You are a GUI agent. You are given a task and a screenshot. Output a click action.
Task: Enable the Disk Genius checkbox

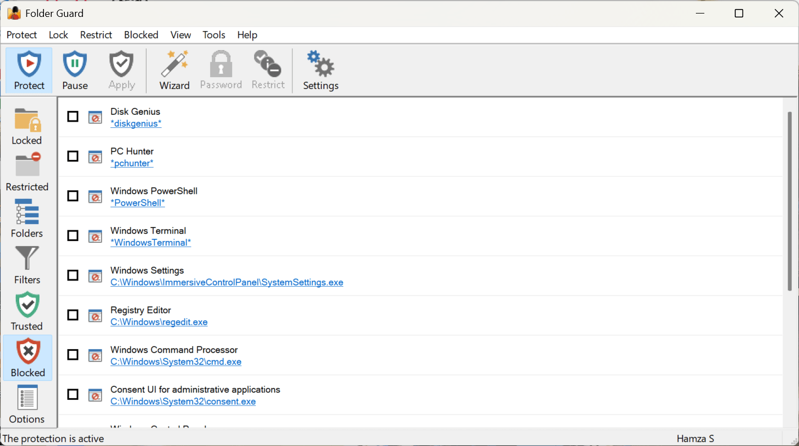[x=73, y=117]
